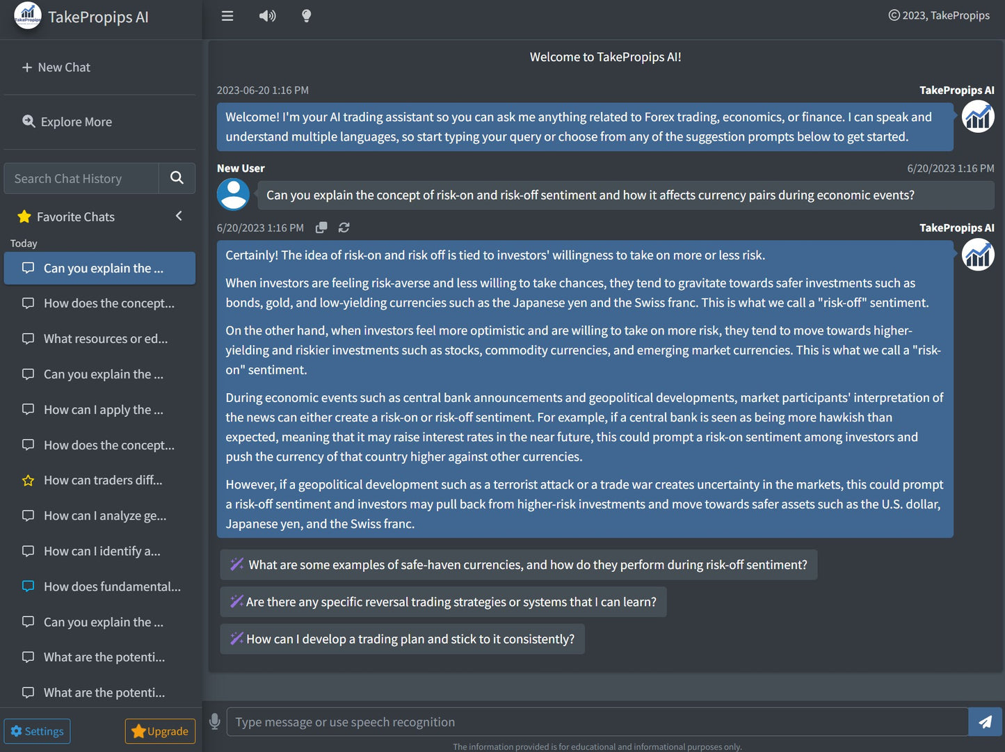Image resolution: width=1005 pixels, height=752 pixels.
Task: Open the "How can I apply the ..." chat
Action: 99,410
